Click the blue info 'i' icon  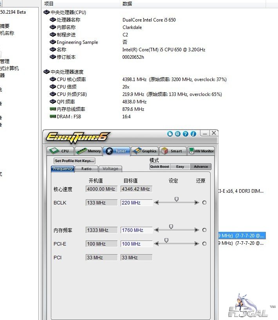(193, 134)
